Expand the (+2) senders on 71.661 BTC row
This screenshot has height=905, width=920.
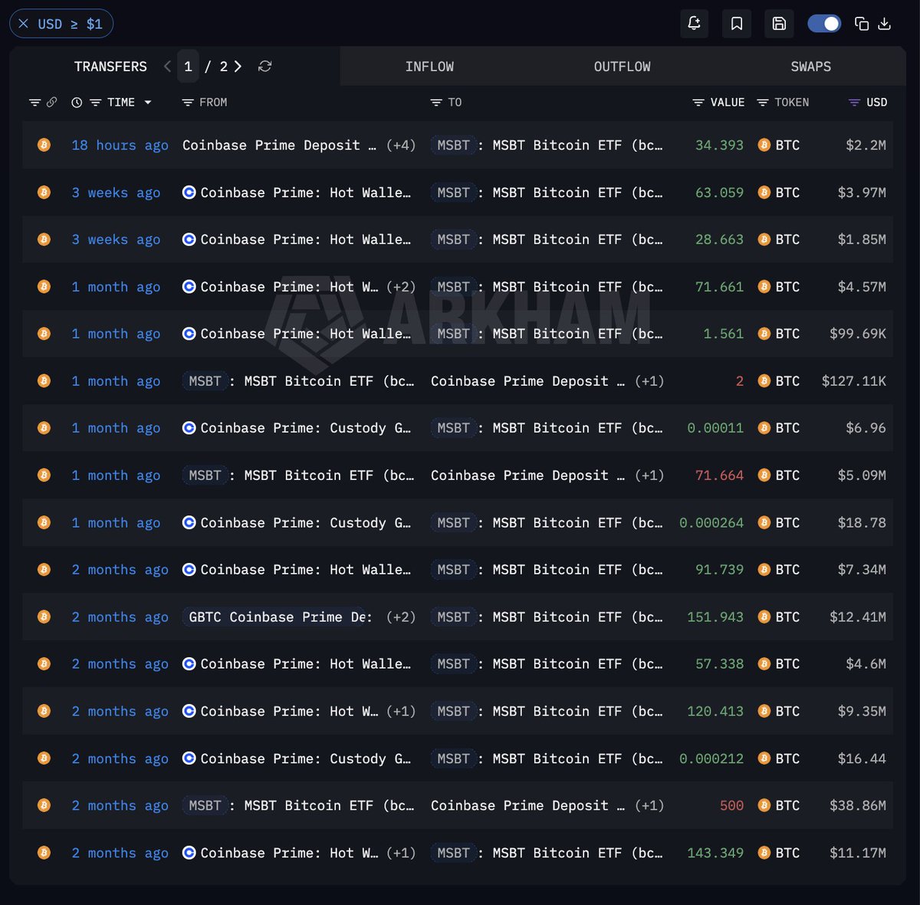(x=401, y=287)
